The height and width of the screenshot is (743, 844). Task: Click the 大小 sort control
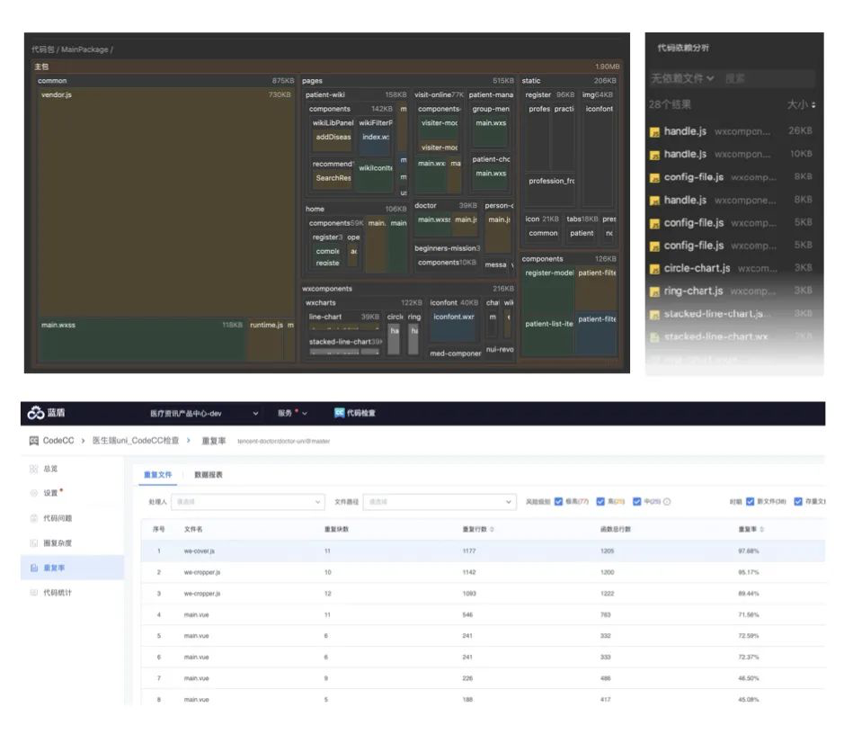pyautogui.click(x=801, y=104)
